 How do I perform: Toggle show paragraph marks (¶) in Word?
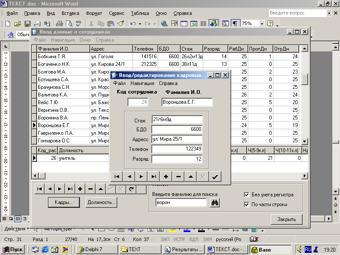coord(235,24)
